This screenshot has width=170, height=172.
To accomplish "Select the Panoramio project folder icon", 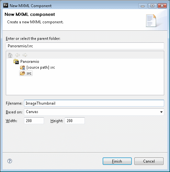I will click(16, 62).
